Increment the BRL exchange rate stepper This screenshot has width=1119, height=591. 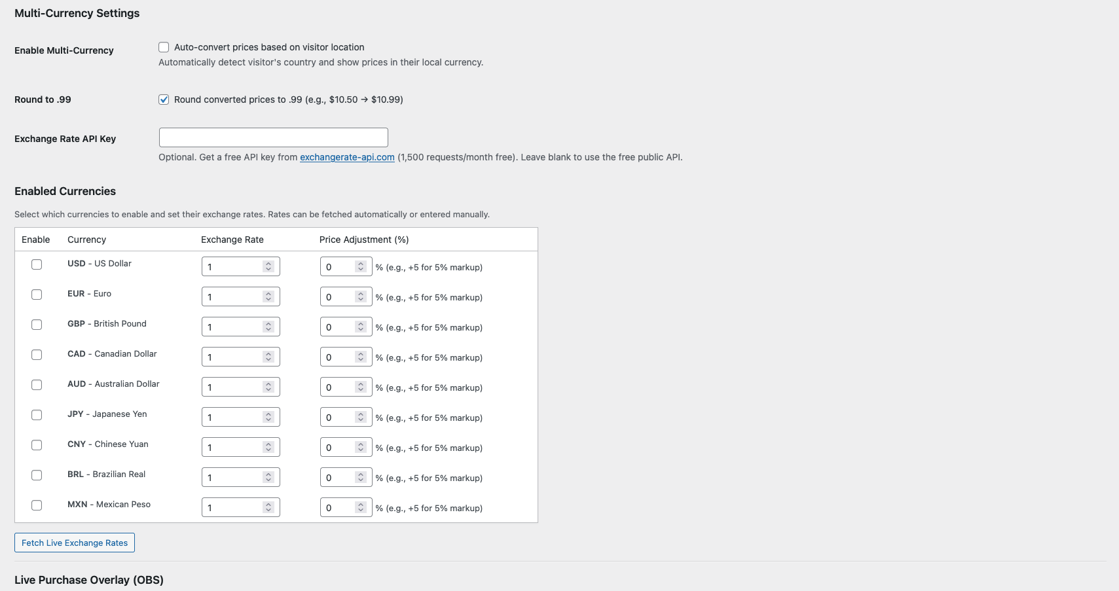pyautogui.click(x=268, y=475)
